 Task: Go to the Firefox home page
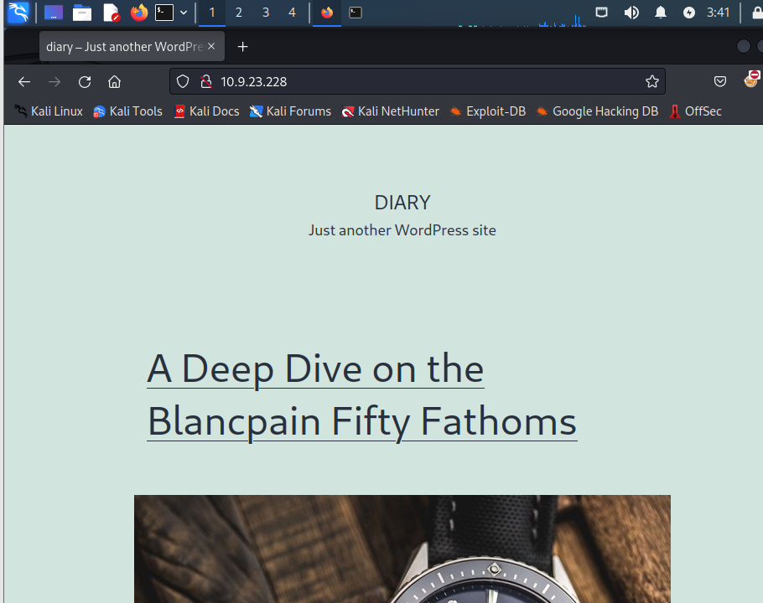[114, 81]
